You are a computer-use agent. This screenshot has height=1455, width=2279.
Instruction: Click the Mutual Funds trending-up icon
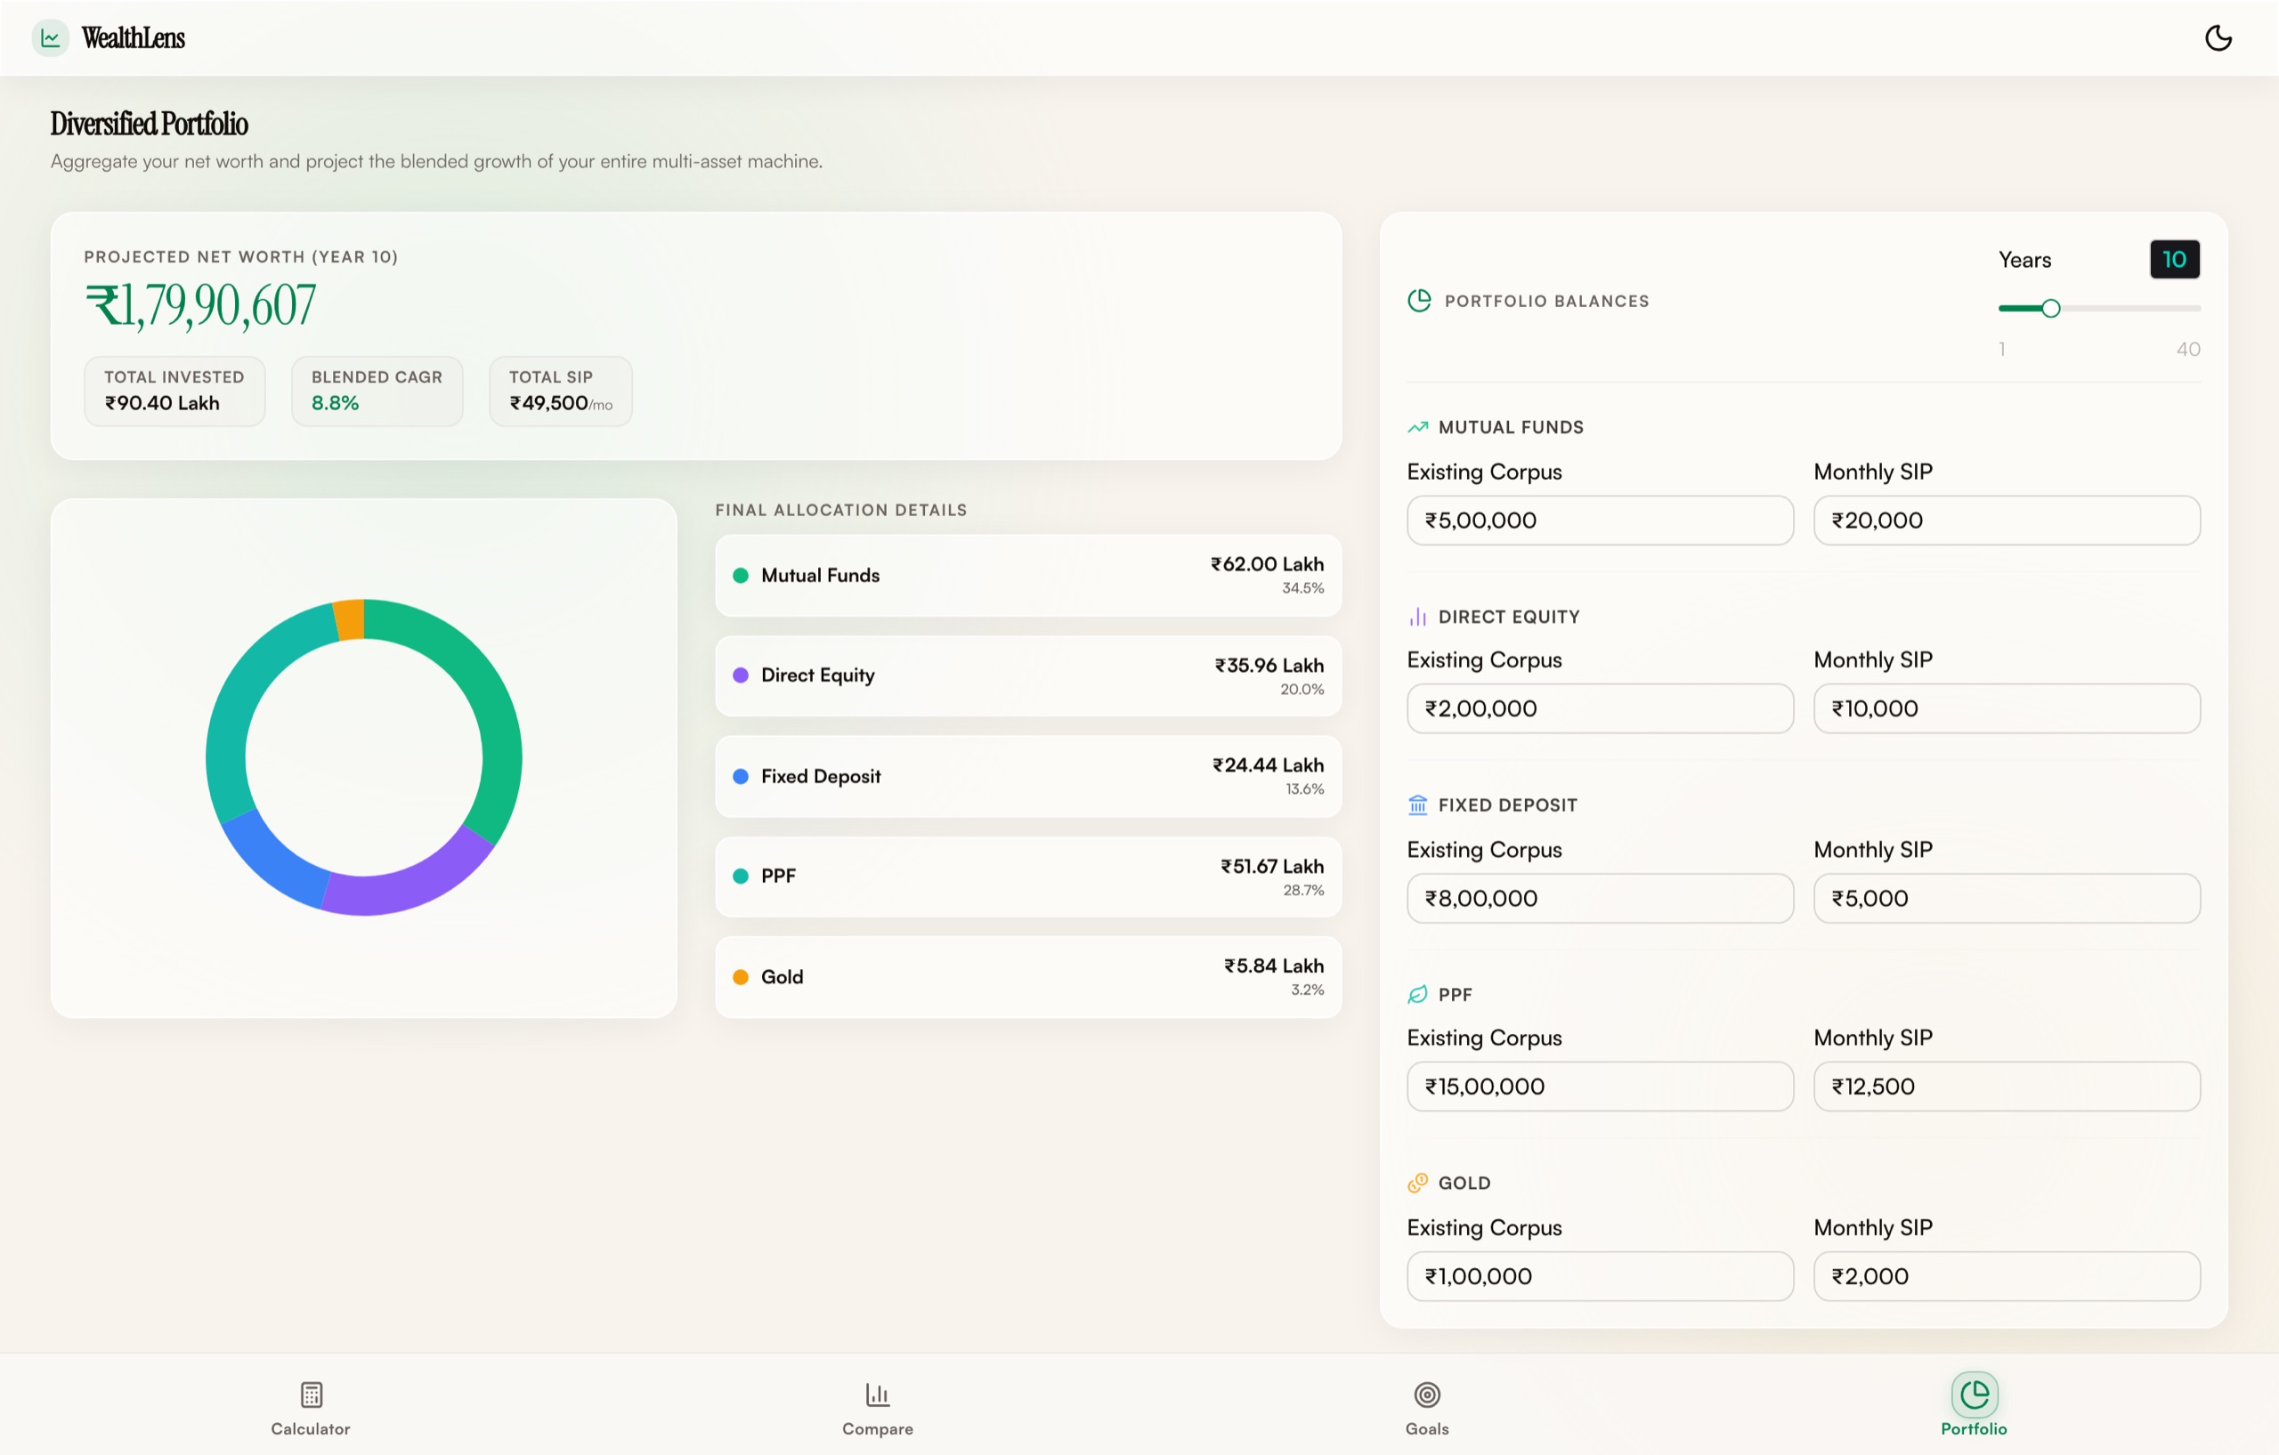point(1416,428)
